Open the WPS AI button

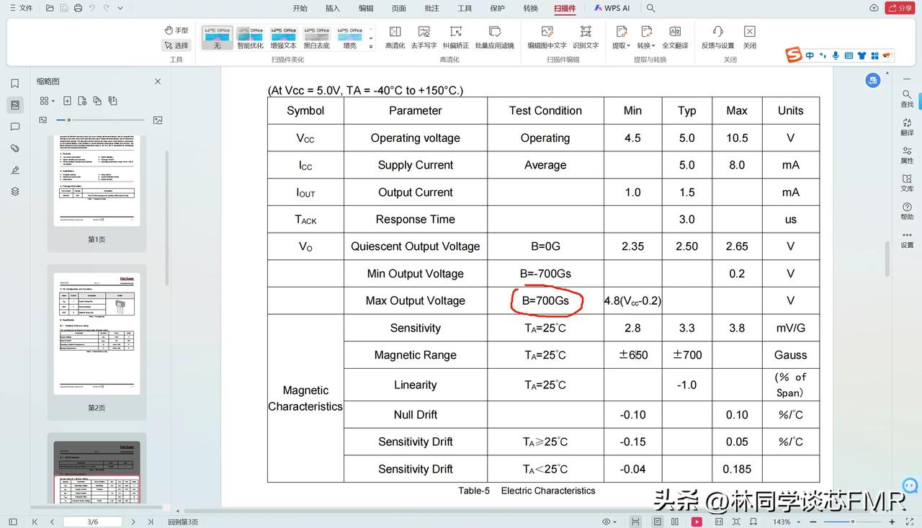pyautogui.click(x=612, y=8)
